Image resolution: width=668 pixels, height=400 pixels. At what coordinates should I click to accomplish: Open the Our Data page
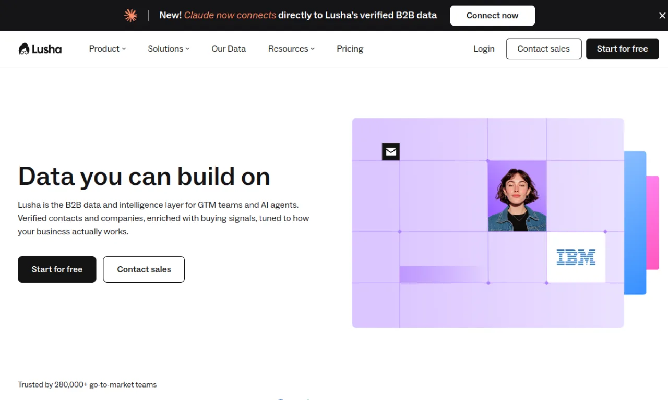[x=229, y=49]
